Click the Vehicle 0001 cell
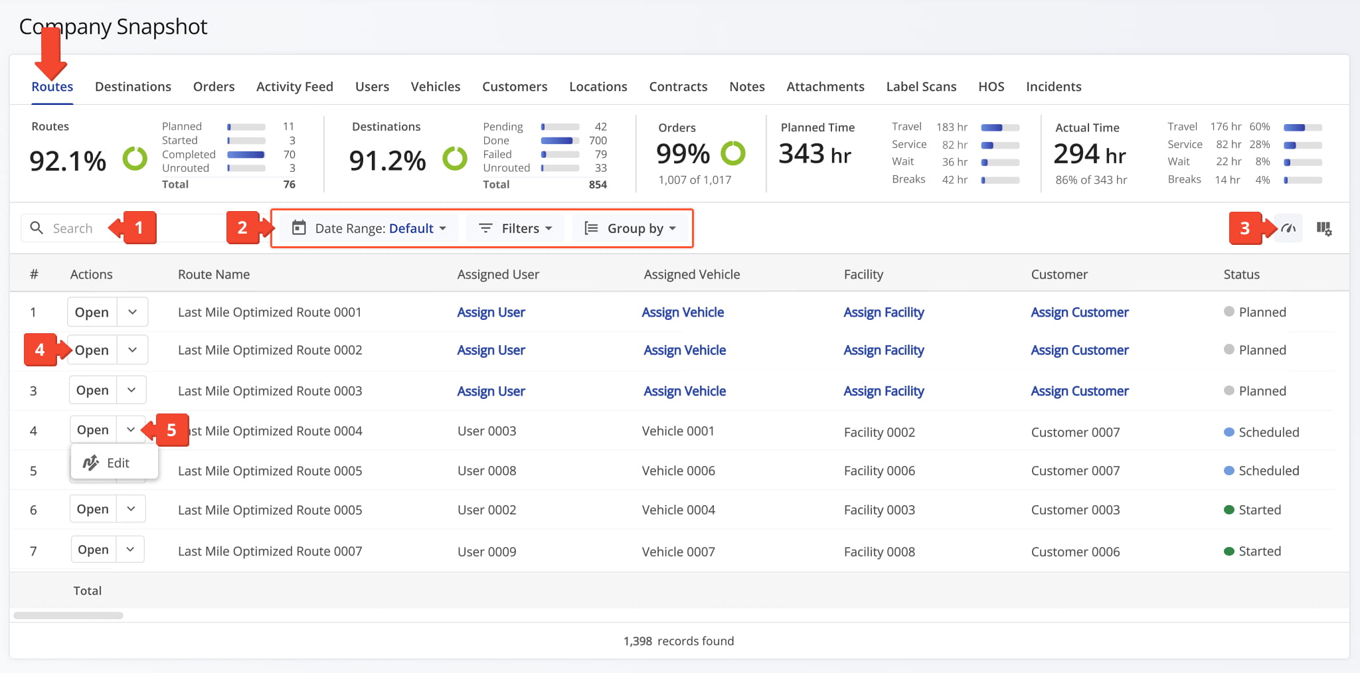The height and width of the screenshot is (673, 1360). click(678, 431)
